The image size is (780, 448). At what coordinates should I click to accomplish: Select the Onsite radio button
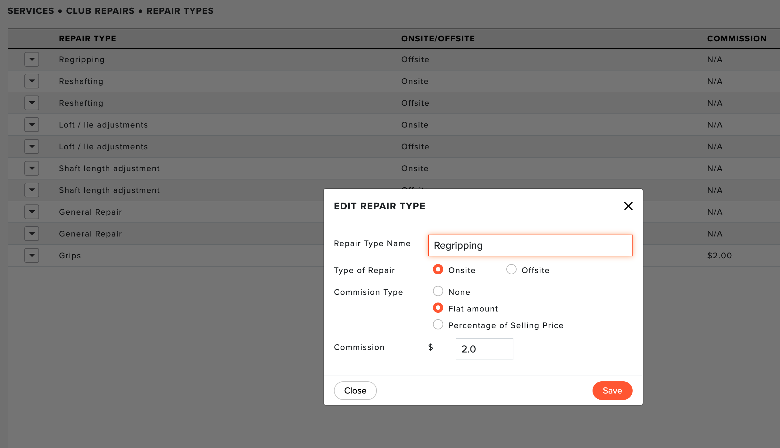[x=438, y=270]
